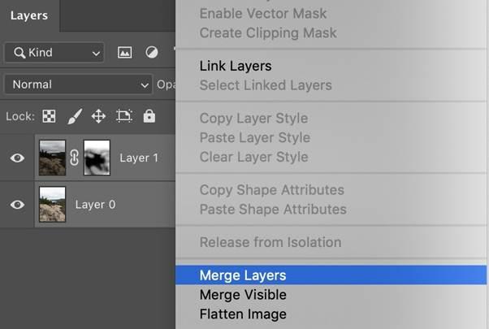Viewport: 489px width, 329px height.
Task: Select Layer 1 mask thumbnail
Action: 97,158
